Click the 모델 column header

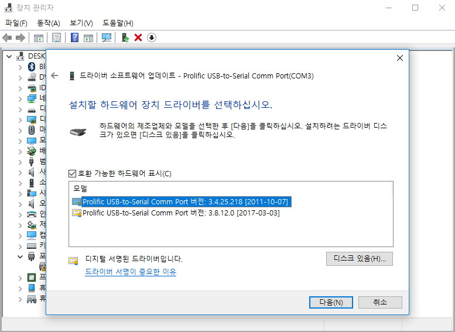80,189
